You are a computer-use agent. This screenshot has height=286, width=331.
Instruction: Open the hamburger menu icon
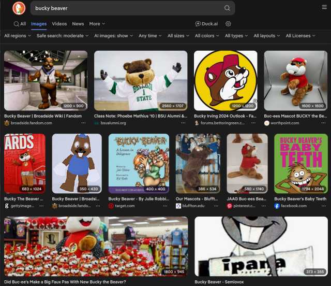(324, 7)
